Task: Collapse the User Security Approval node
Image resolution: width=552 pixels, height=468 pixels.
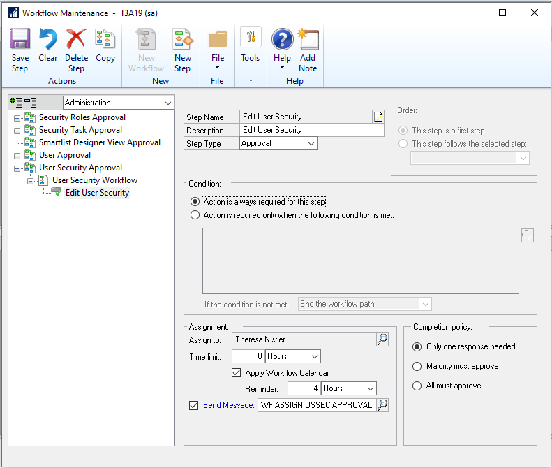Action: tap(17, 168)
